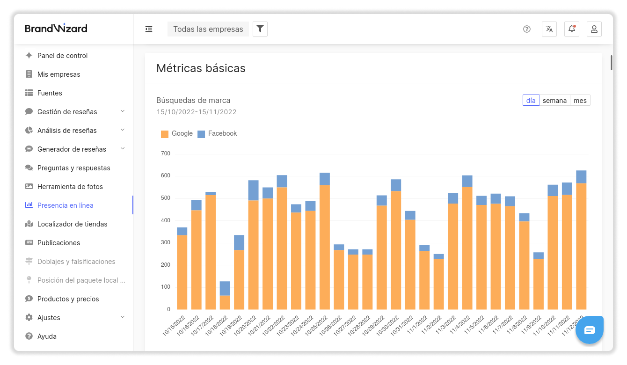
Task: Click the language translate icon
Action: pyautogui.click(x=549, y=29)
